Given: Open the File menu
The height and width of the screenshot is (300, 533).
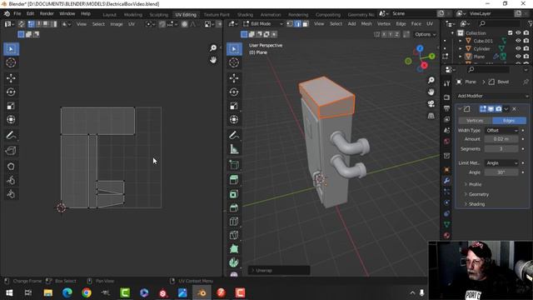Looking at the screenshot, I should pos(17,13).
